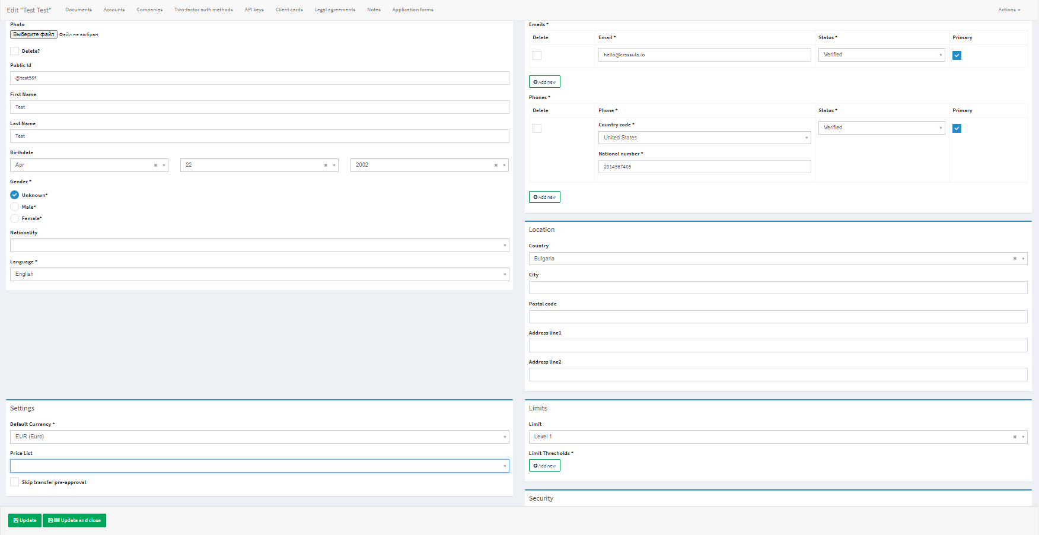Select the Male gender option
Image resolution: width=1039 pixels, height=535 pixels.
click(15, 207)
